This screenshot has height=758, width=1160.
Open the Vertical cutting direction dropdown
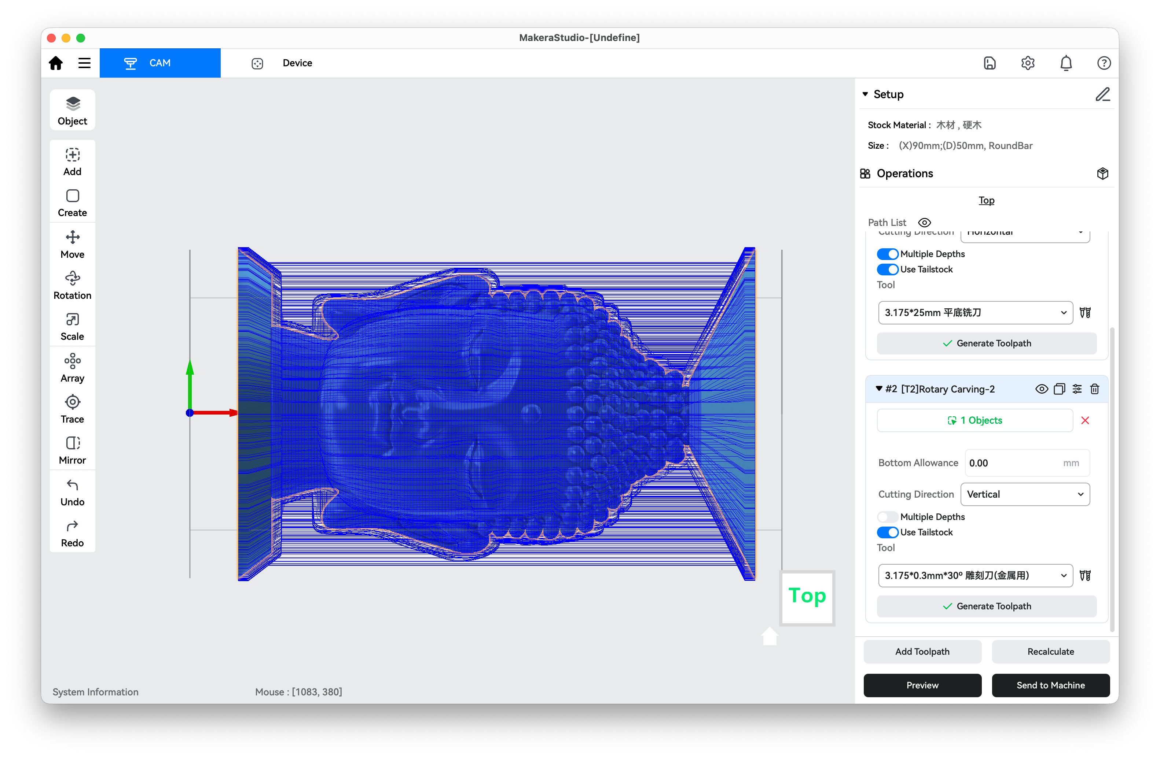click(1025, 494)
